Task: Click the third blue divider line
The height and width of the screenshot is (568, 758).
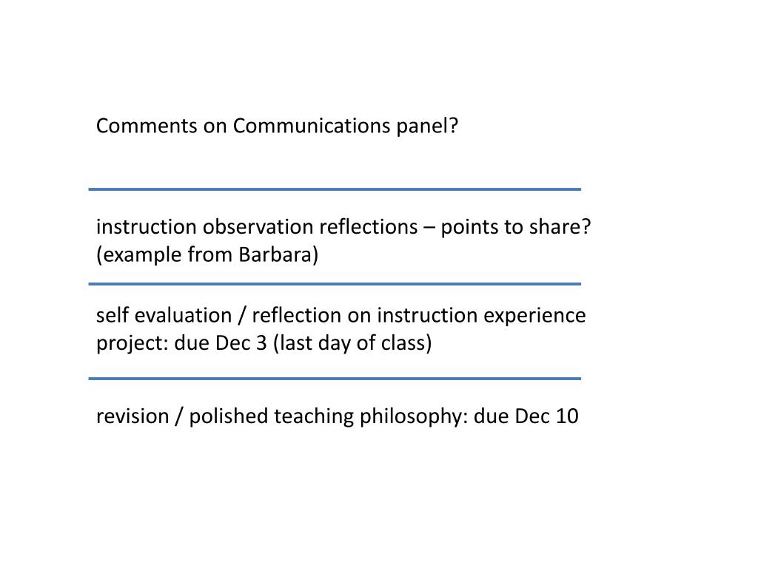Action: (x=335, y=379)
